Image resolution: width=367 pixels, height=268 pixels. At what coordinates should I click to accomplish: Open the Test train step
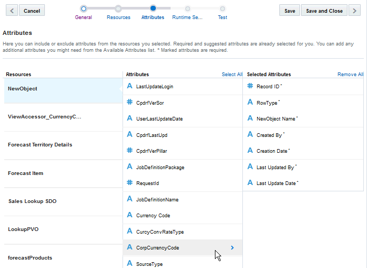[222, 8]
